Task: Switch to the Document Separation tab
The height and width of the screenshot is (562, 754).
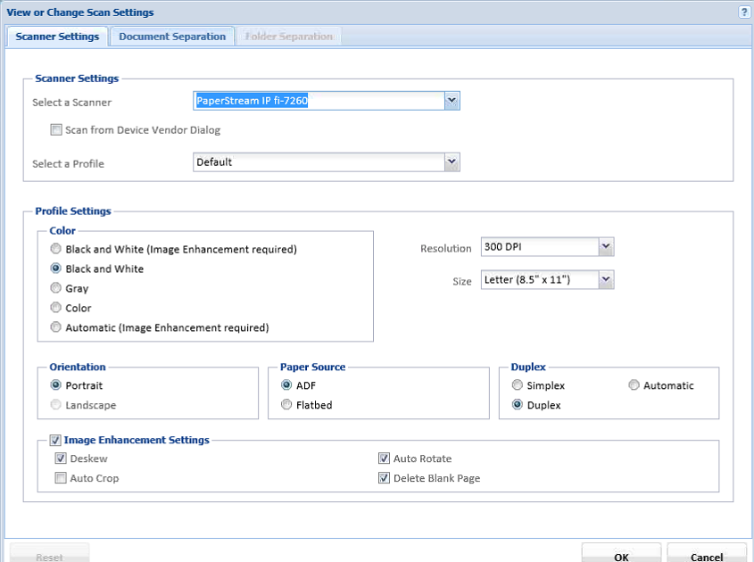Action: pyautogui.click(x=172, y=37)
